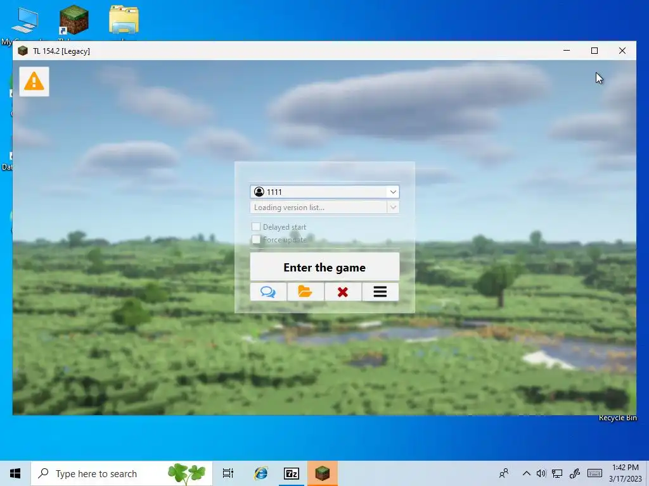Viewport: 649px width, 486px height.
Task: Open the touch keyboard tray icon
Action: (x=594, y=473)
